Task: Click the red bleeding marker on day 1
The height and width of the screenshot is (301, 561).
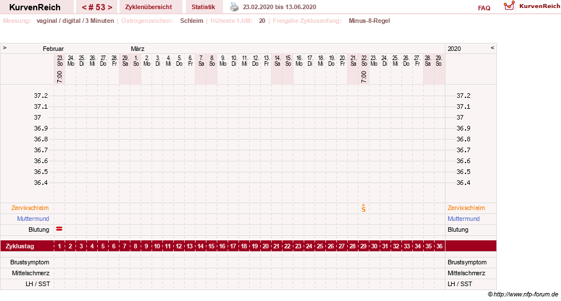Action: [59, 229]
